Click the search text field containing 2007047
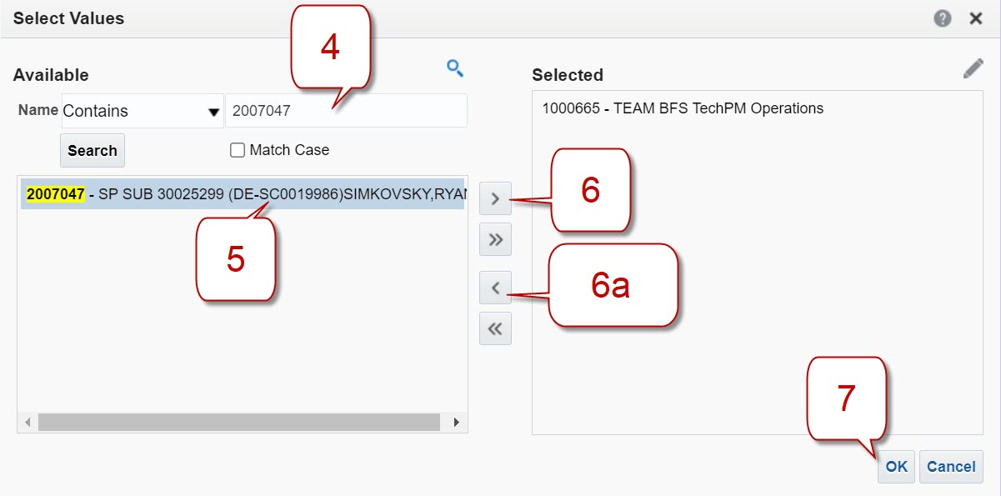Viewport: 1001px width, 496px height. [x=345, y=111]
